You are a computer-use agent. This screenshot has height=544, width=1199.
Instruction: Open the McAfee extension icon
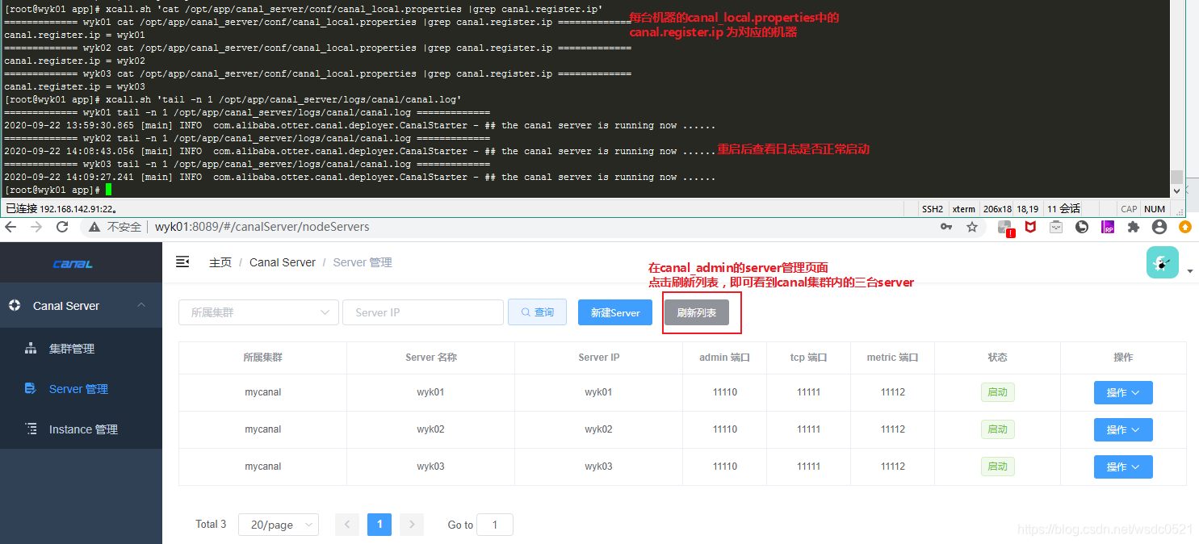click(1030, 228)
